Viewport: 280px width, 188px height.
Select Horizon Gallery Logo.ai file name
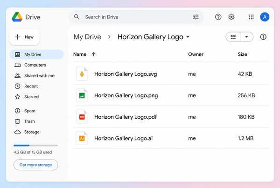(123, 138)
